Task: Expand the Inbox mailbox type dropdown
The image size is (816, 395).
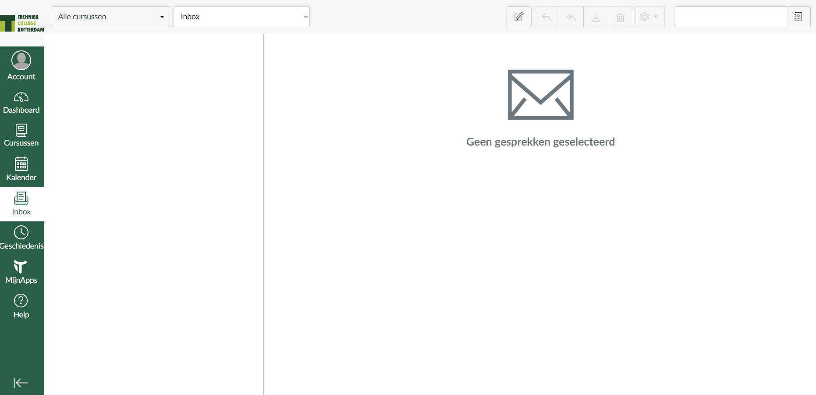Action: click(241, 17)
